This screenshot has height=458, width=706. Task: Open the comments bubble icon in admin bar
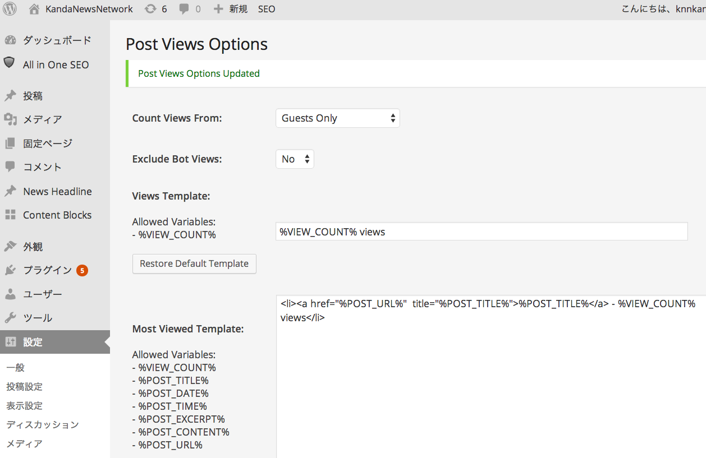pyautogui.click(x=184, y=9)
